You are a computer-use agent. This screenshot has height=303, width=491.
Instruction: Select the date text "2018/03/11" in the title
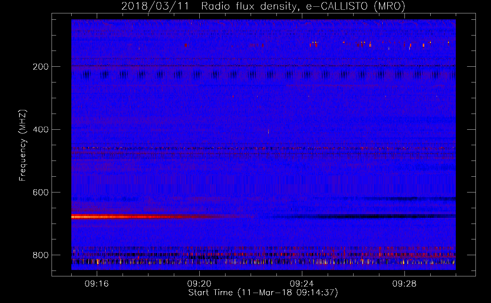tap(155, 6)
